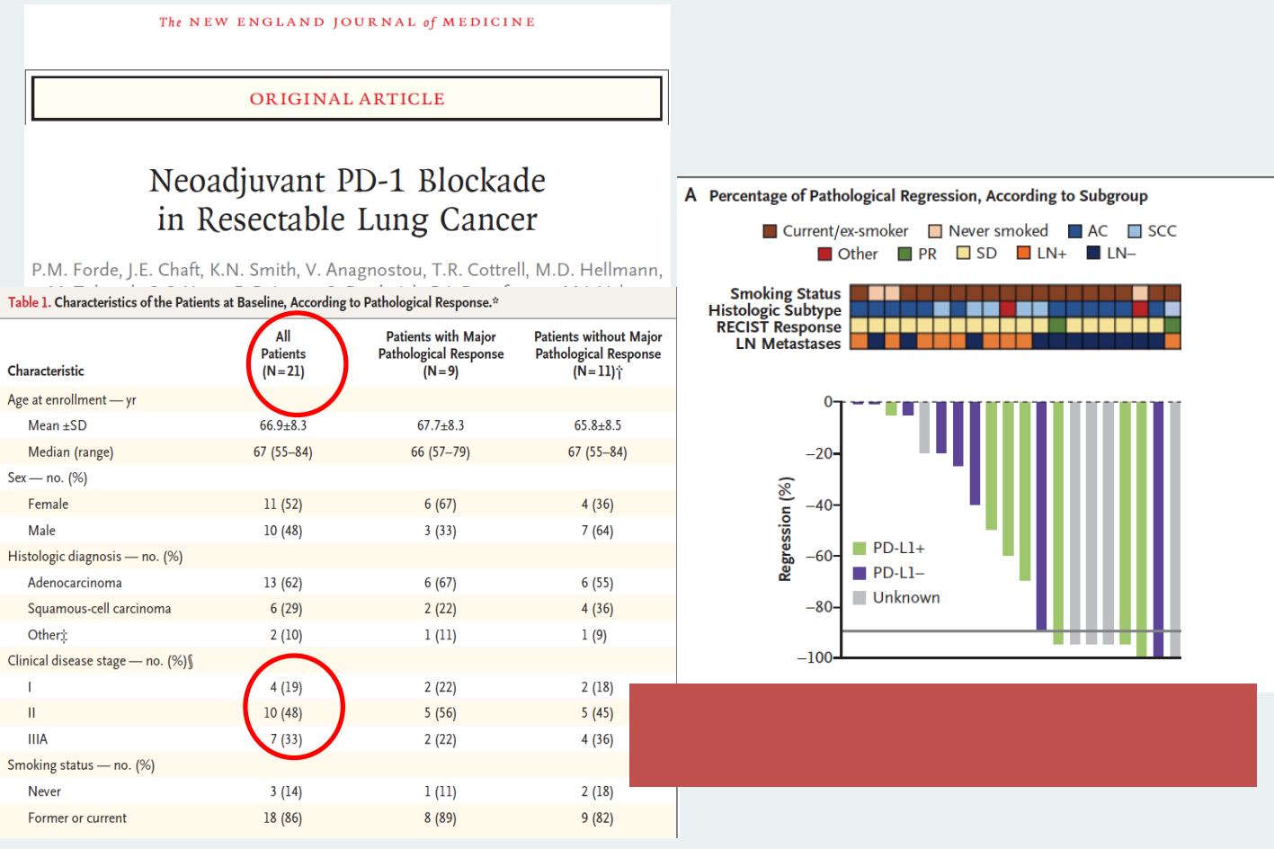Click the 'LN Metastases' heatmap row label

tap(788, 344)
